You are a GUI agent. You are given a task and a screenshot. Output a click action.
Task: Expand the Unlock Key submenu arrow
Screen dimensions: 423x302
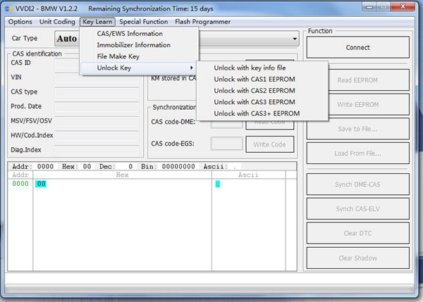pyautogui.click(x=191, y=68)
